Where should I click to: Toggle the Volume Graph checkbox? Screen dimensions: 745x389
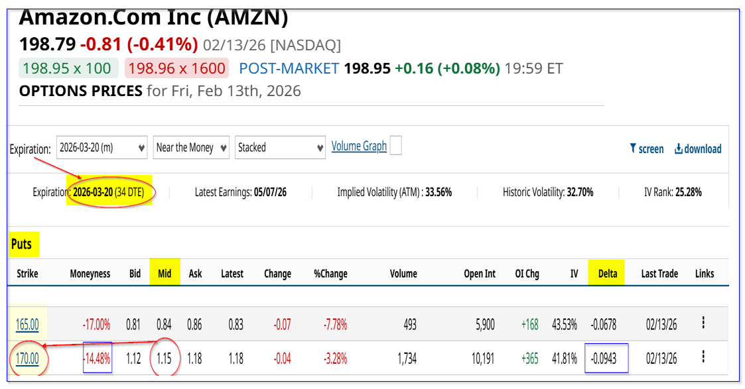point(395,146)
